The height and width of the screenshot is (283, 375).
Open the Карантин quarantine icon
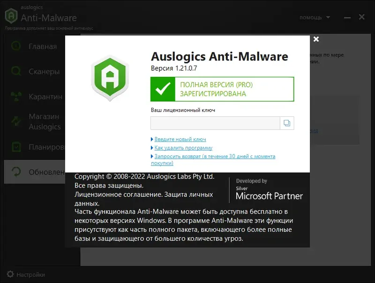[x=15, y=96]
